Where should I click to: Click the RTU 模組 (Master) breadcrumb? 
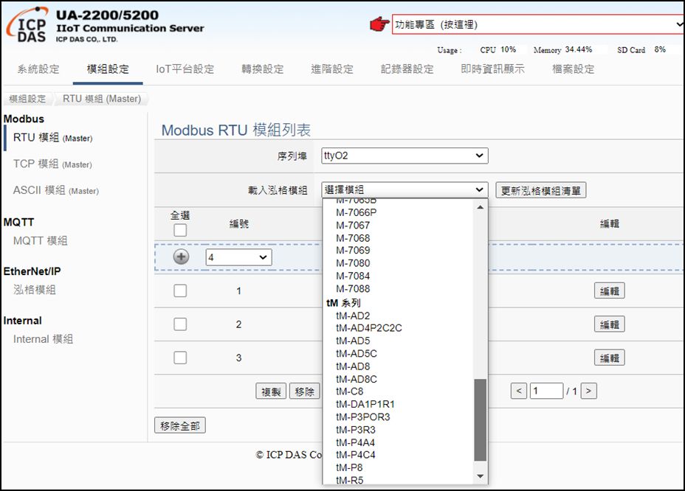coord(102,99)
